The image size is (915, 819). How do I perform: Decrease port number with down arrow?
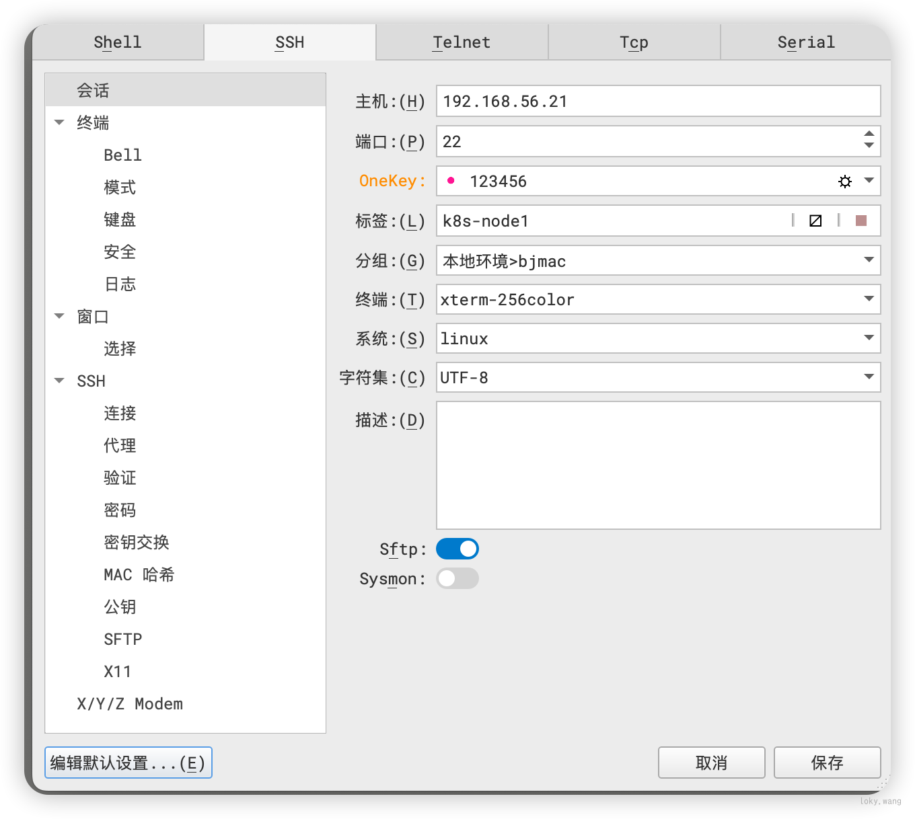[x=869, y=146]
